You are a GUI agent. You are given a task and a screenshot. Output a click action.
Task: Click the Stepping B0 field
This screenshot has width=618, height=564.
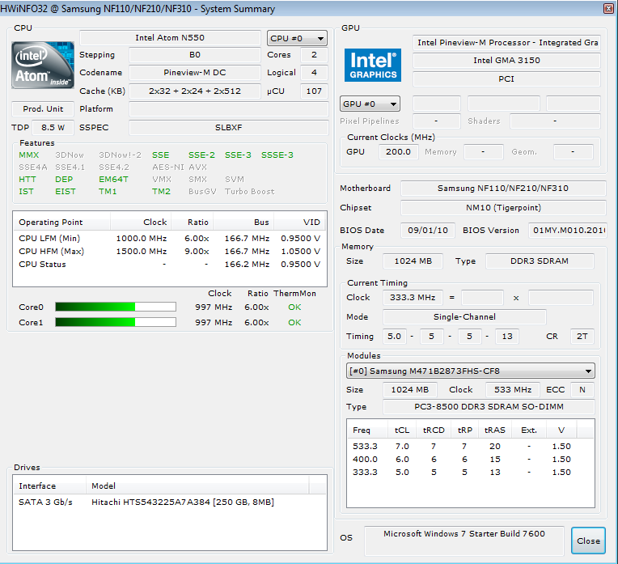coord(195,55)
